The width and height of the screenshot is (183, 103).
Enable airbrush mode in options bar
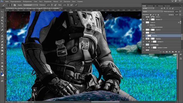pos(71,5)
